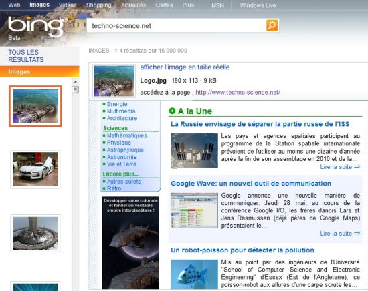Select the Images tab in top bar
The image size is (368, 291).
click(x=39, y=5)
